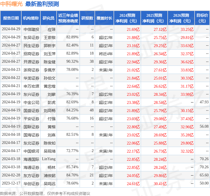Click the 中国银河 institution cell
This screenshot has height=196, width=210.
pyautogui.click(x=31, y=151)
